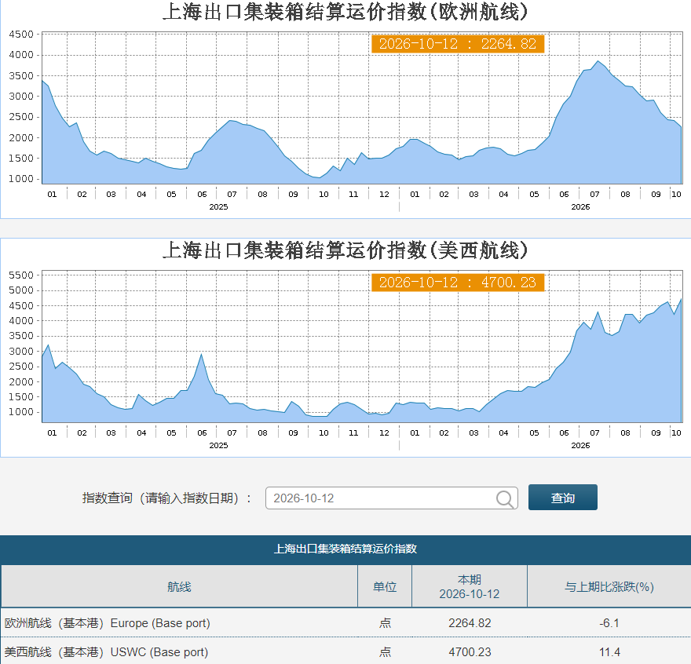The height and width of the screenshot is (664, 691).
Task: Select the 美西航线 USWC (Base port) row
Action: tap(345, 651)
